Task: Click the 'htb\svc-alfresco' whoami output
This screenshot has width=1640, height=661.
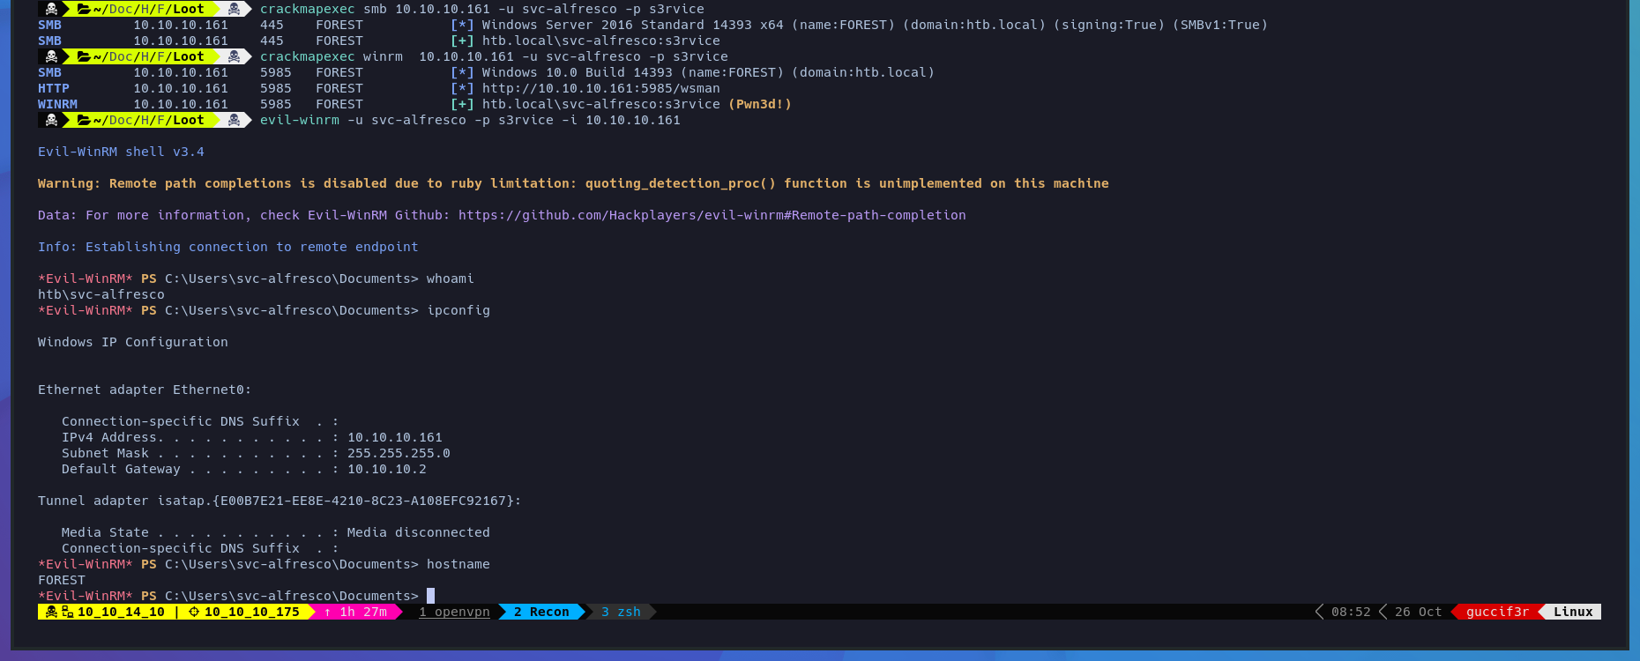Action: point(101,294)
